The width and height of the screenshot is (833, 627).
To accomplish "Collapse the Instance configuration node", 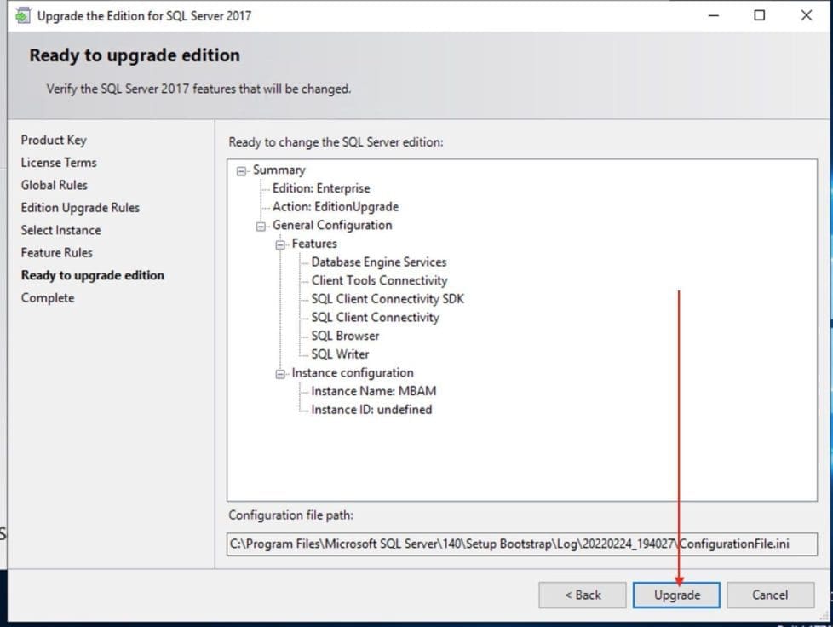I will coord(280,373).
